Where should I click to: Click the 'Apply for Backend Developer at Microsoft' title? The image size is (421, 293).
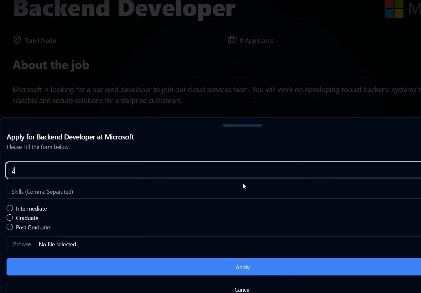point(70,137)
